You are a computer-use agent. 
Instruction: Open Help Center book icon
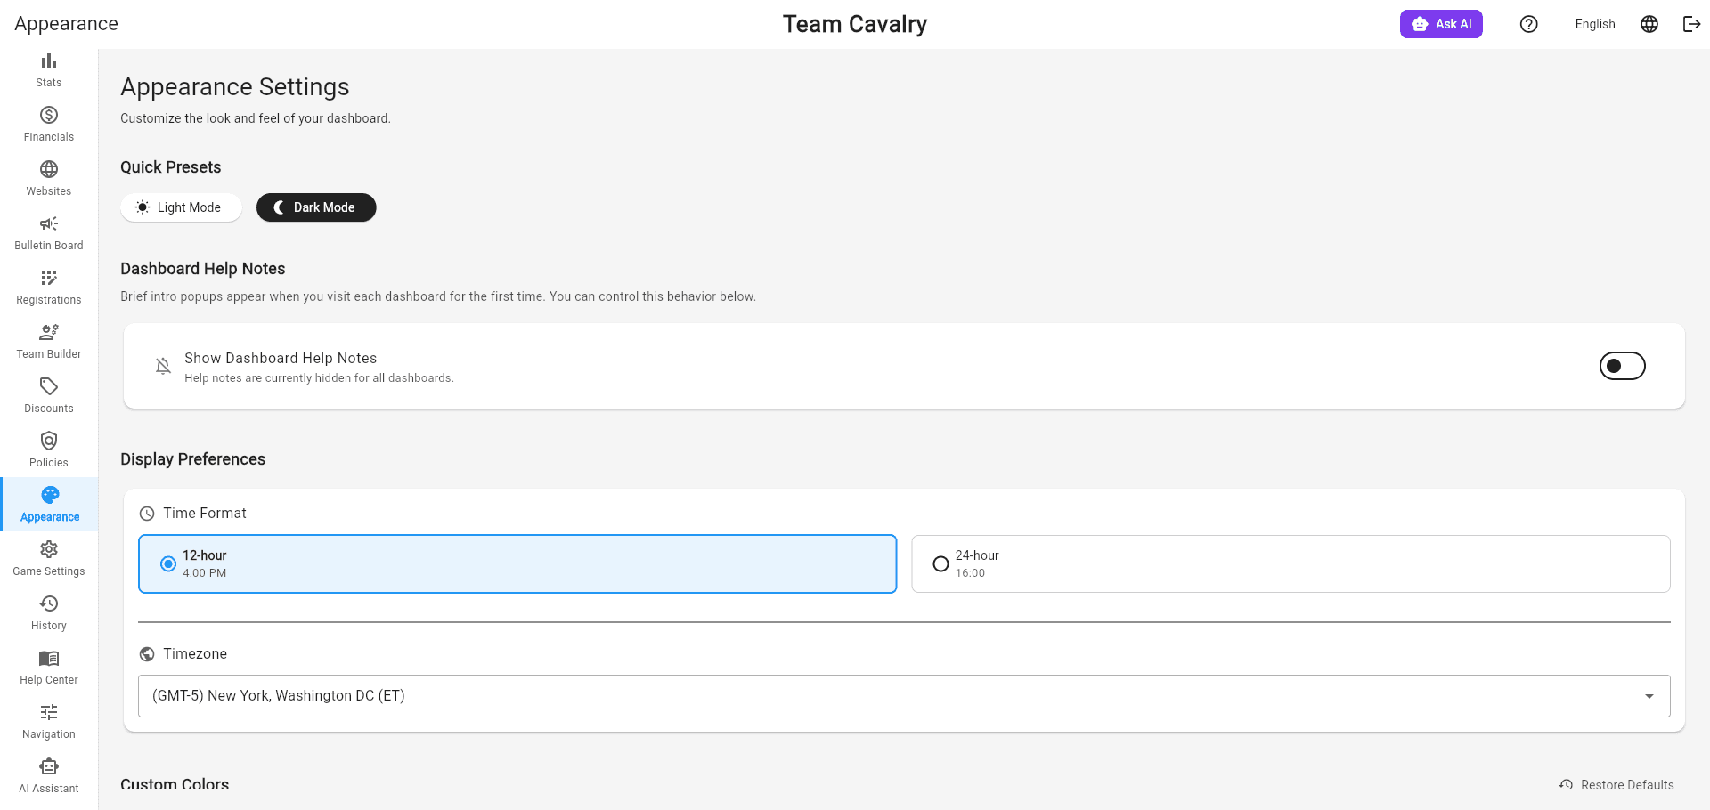pos(49,658)
